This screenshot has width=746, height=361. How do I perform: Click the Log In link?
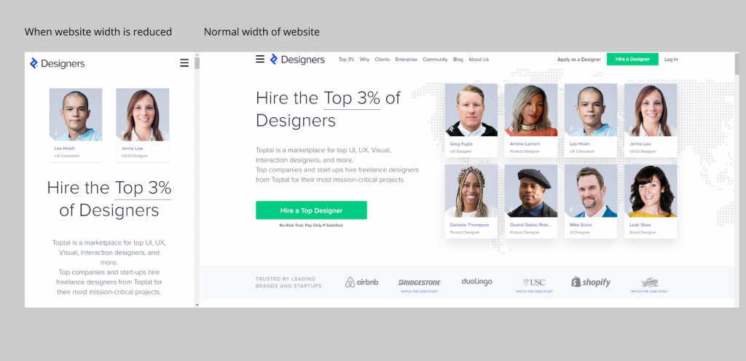pos(671,60)
